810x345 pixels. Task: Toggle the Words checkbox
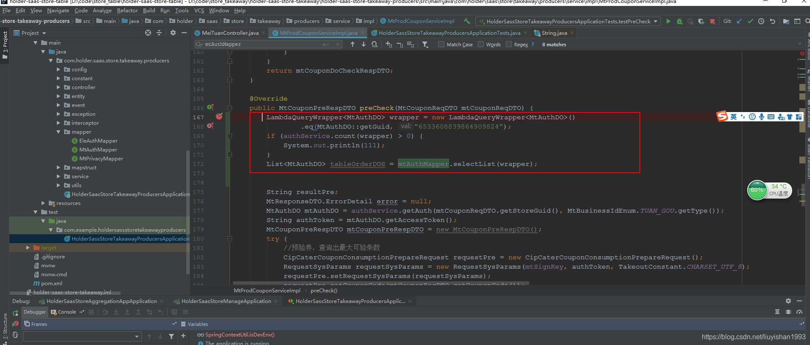pyautogui.click(x=481, y=44)
